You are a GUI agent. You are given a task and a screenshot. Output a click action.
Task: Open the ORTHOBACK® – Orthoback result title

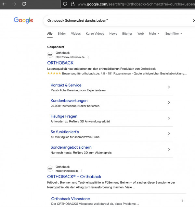tap(74, 177)
